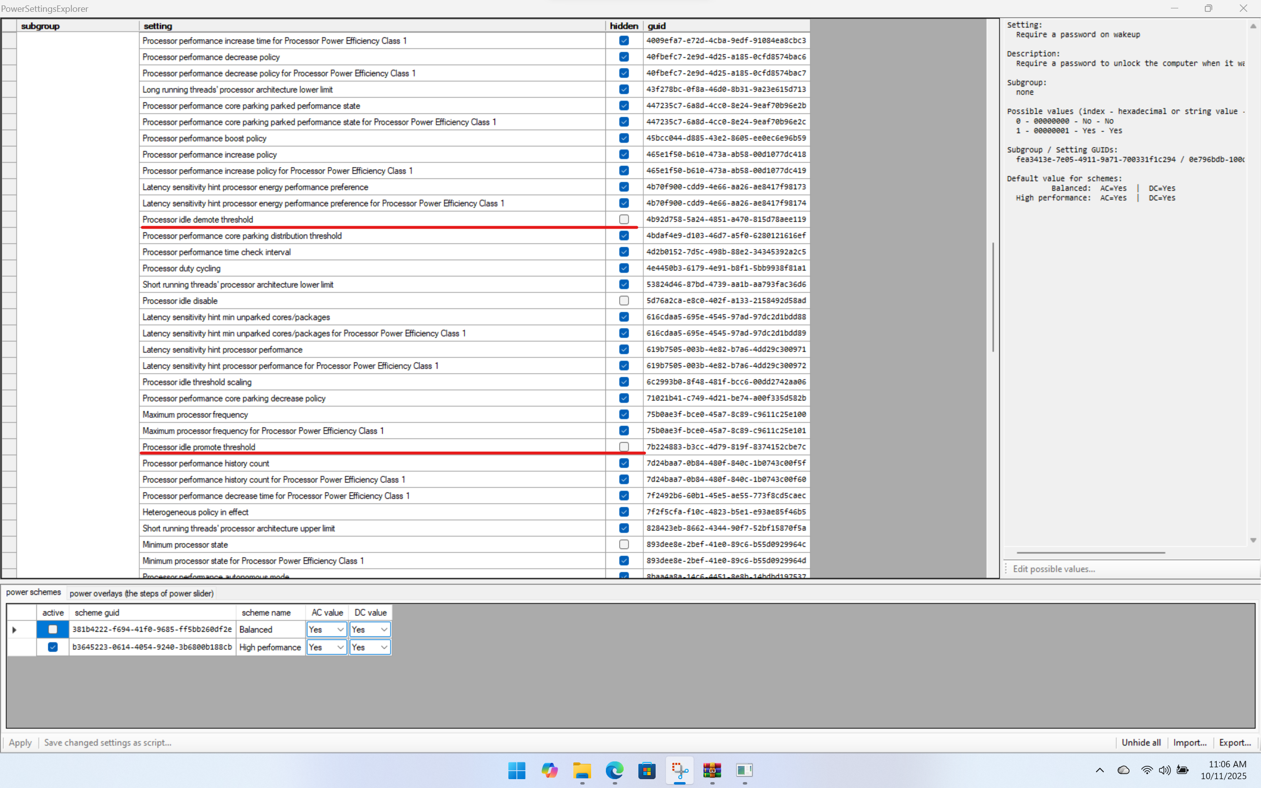Click the settings list vertical scrollbar thumb
This screenshot has height=788, width=1261.
pyautogui.click(x=993, y=297)
